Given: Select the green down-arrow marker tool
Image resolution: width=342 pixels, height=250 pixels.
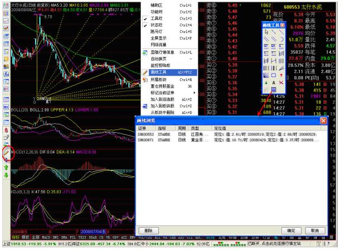Looking at the screenshot, I should pyautogui.click(x=266, y=83).
